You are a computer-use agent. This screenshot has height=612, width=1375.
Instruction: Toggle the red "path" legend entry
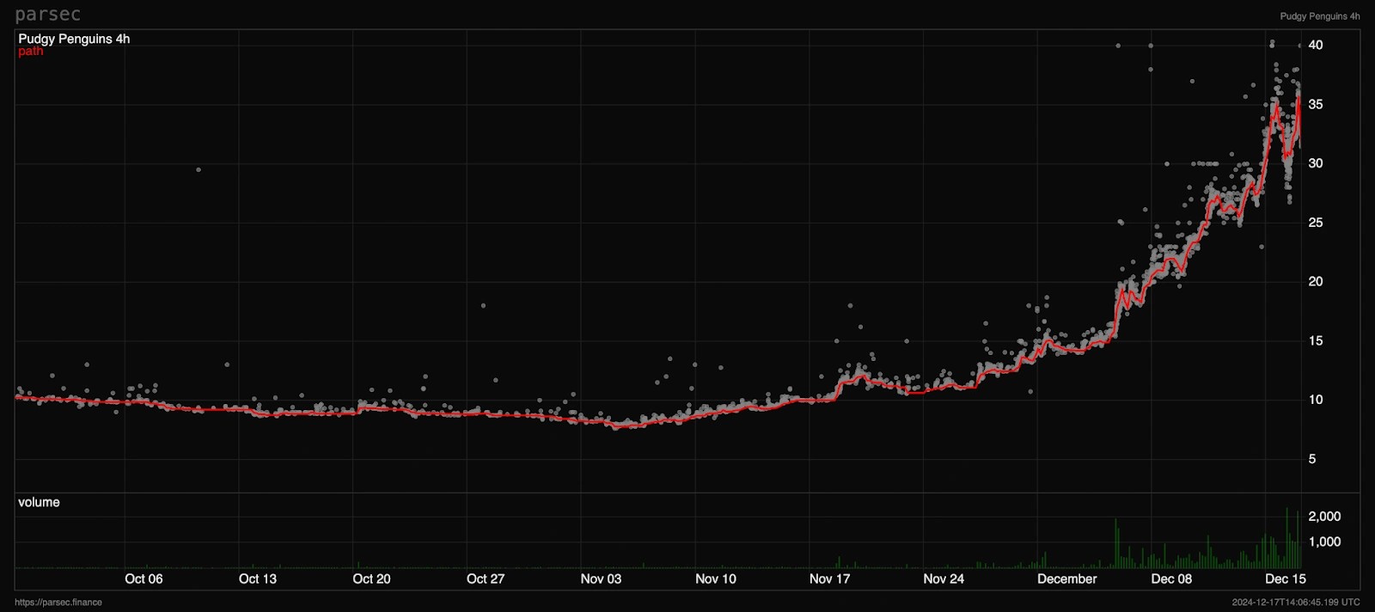pos(30,52)
